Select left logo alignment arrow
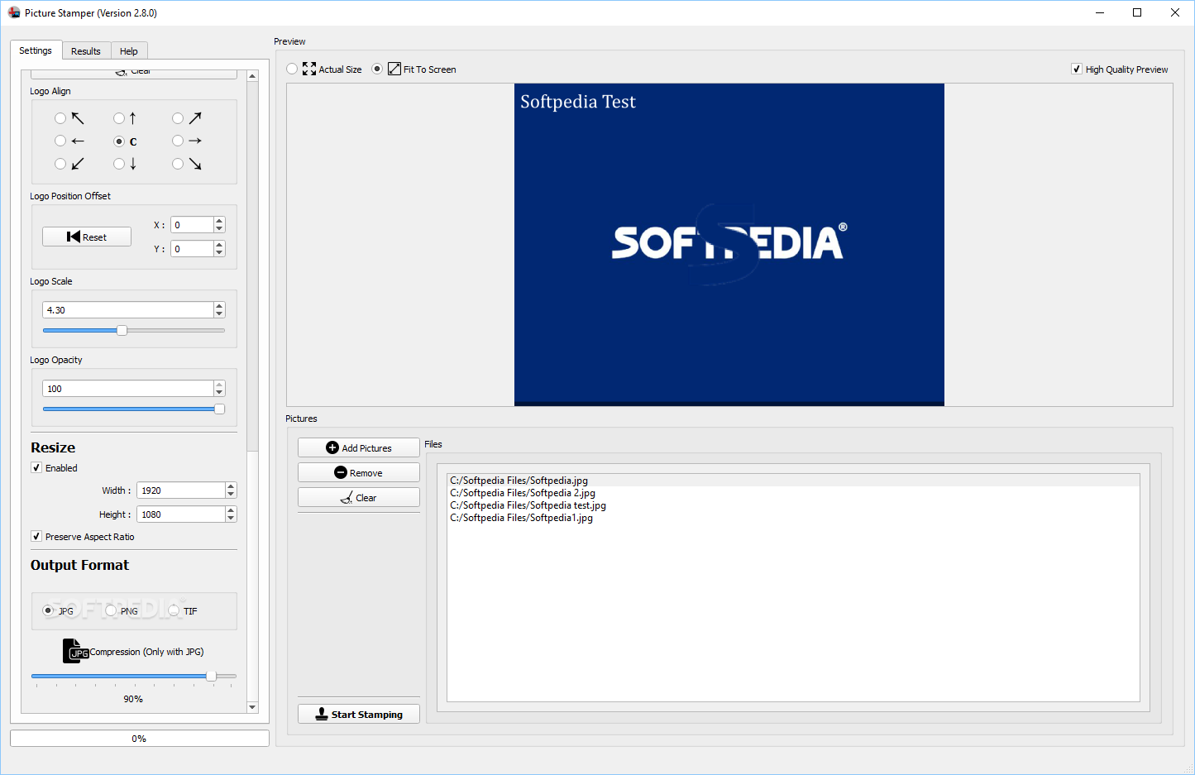1195x775 pixels. point(69,141)
